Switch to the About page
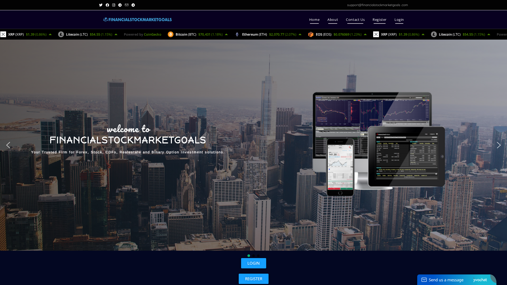 [332, 20]
